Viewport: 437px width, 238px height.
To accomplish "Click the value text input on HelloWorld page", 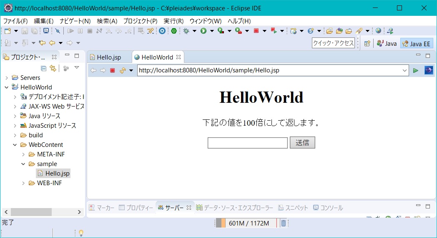I will [x=248, y=143].
